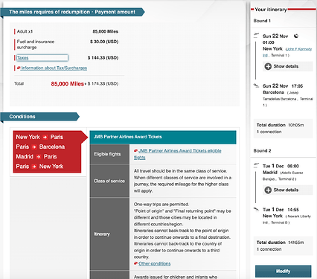Expand Show details under Madrid departure
This screenshot has width=317, height=279.
pyautogui.click(x=288, y=190)
